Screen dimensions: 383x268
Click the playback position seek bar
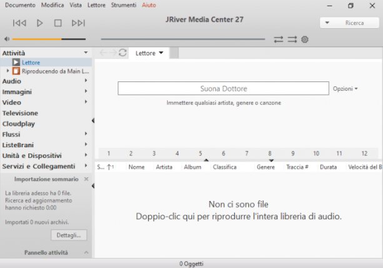click(183, 39)
